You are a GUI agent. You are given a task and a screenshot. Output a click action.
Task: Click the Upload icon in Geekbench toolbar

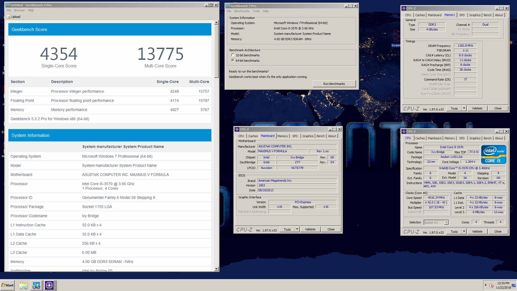(x=9, y=17)
